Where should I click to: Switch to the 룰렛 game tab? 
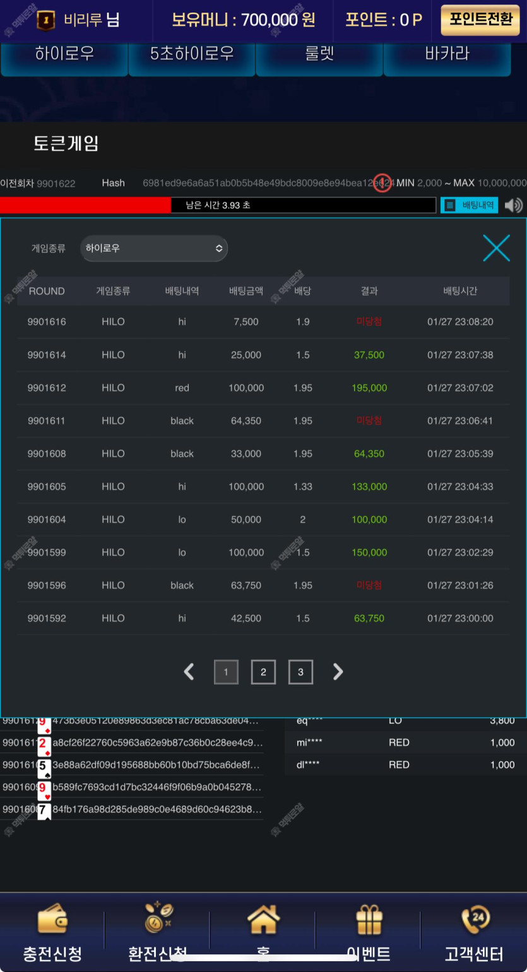click(319, 55)
